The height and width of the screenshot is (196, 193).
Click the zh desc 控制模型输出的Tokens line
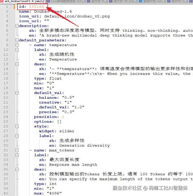pyautogui.click(x=121, y=174)
